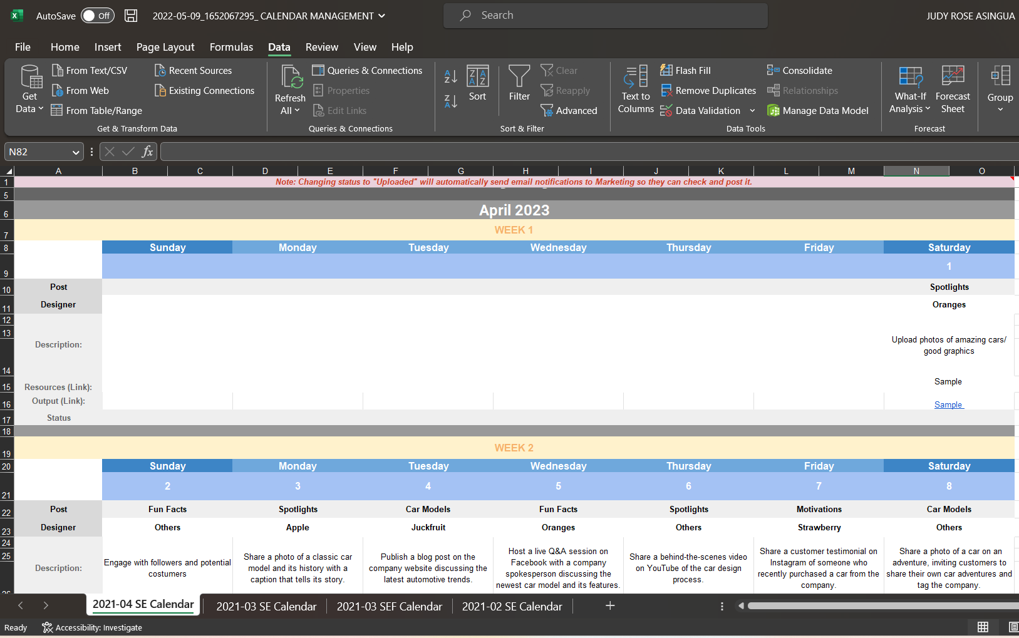Open Advanced filter options
Image resolution: width=1019 pixels, height=638 pixels.
point(569,110)
